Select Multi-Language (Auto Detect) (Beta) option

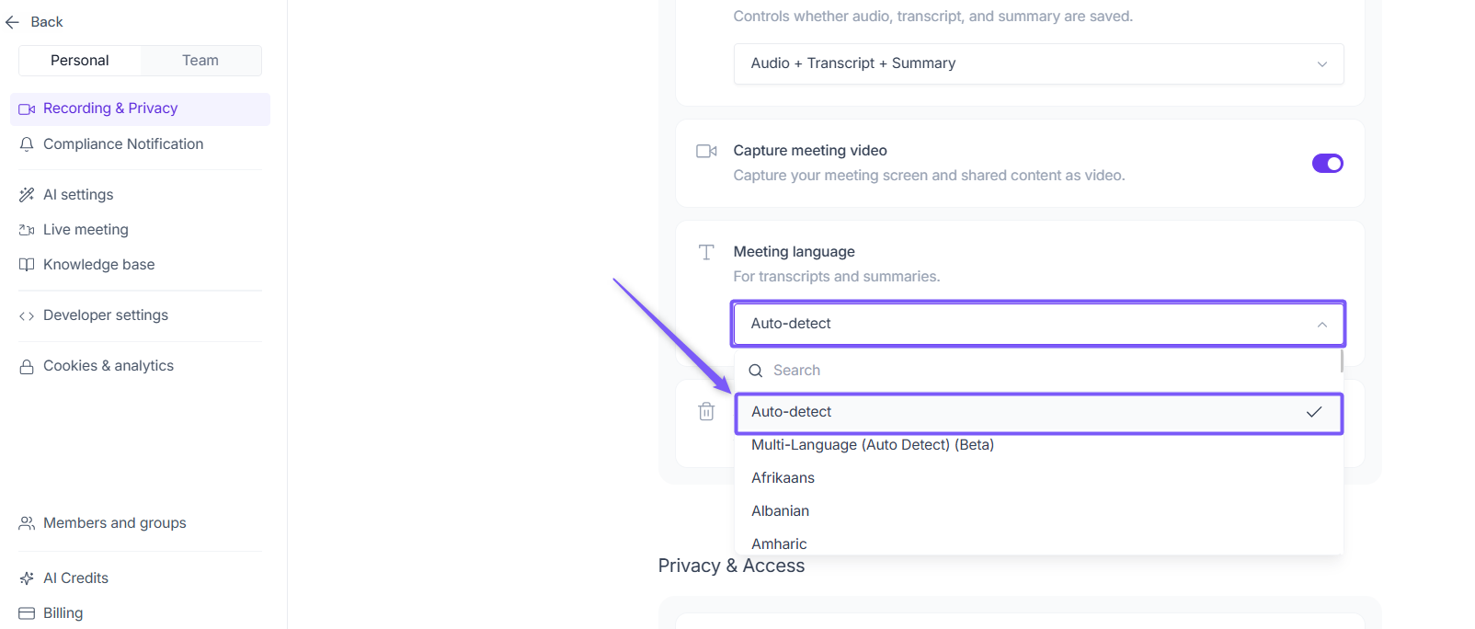coord(872,445)
